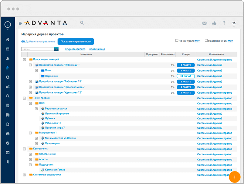
Task: Open the analytics graph icon in sidebar
Action: (8, 87)
